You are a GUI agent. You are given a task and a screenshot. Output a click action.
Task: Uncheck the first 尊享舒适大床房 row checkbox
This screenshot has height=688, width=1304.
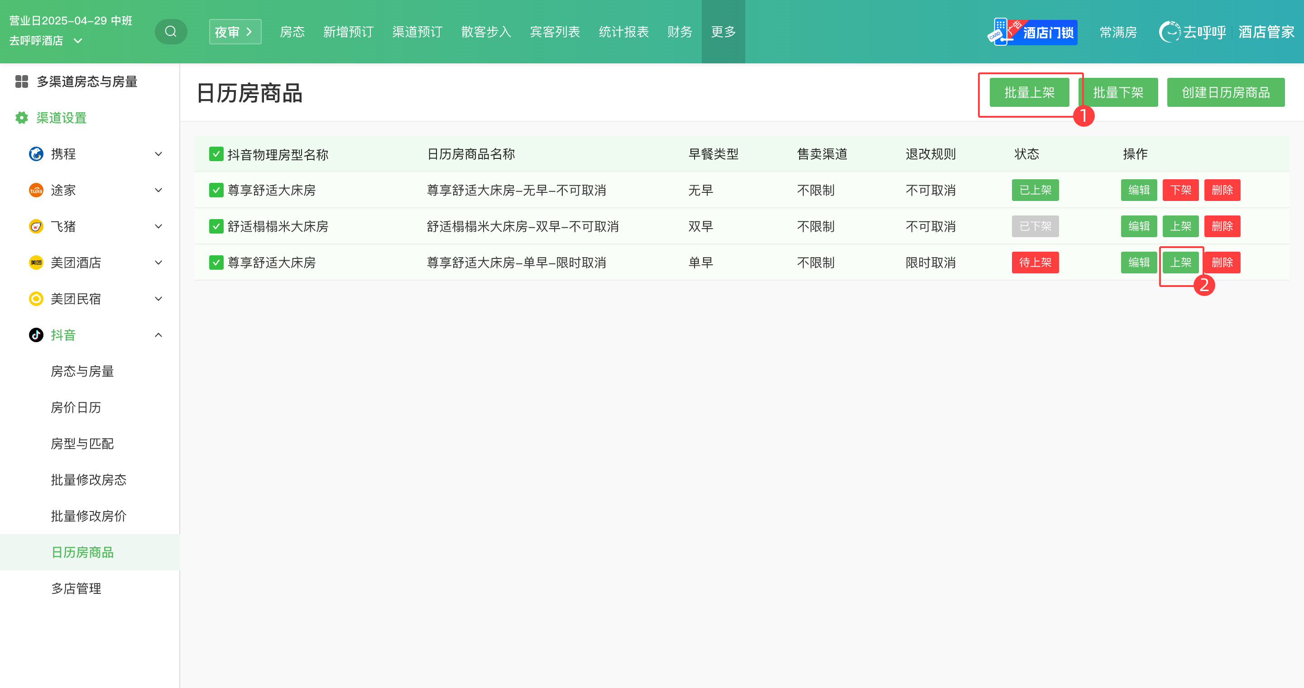point(216,190)
